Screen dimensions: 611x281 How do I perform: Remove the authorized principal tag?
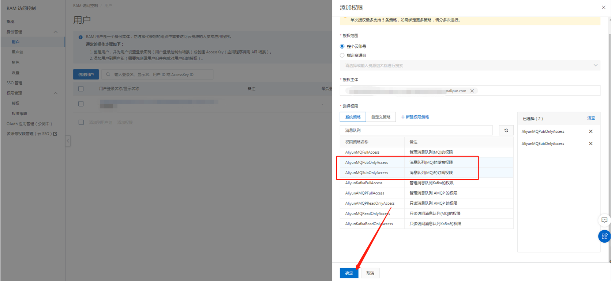click(x=472, y=91)
